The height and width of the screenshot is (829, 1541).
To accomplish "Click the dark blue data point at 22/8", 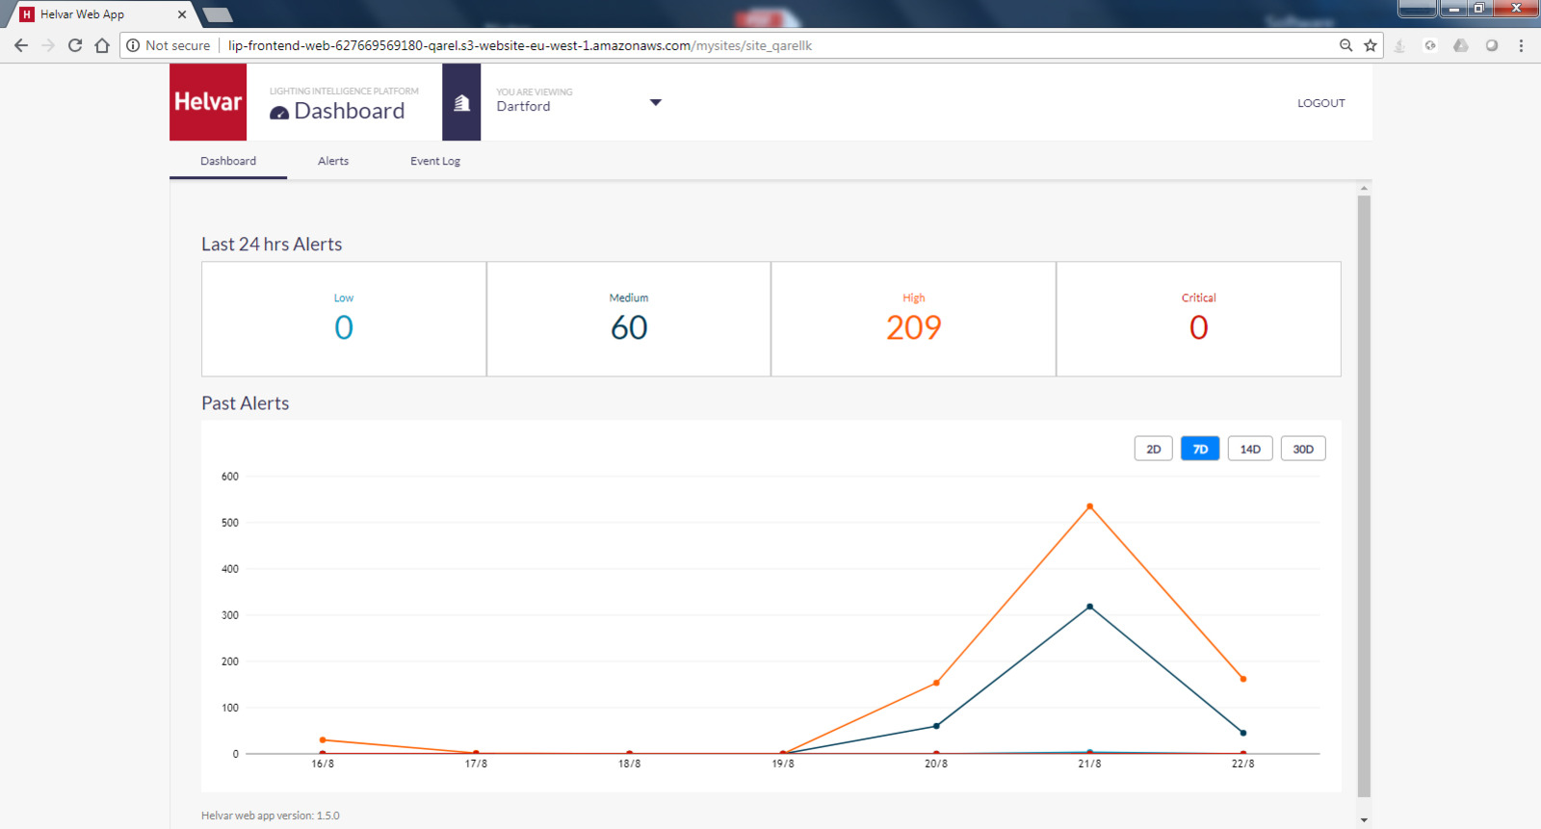I will click(x=1242, y=733).
